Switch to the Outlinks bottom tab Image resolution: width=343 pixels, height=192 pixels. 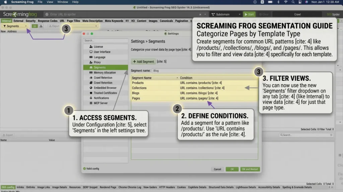point(30,187)
